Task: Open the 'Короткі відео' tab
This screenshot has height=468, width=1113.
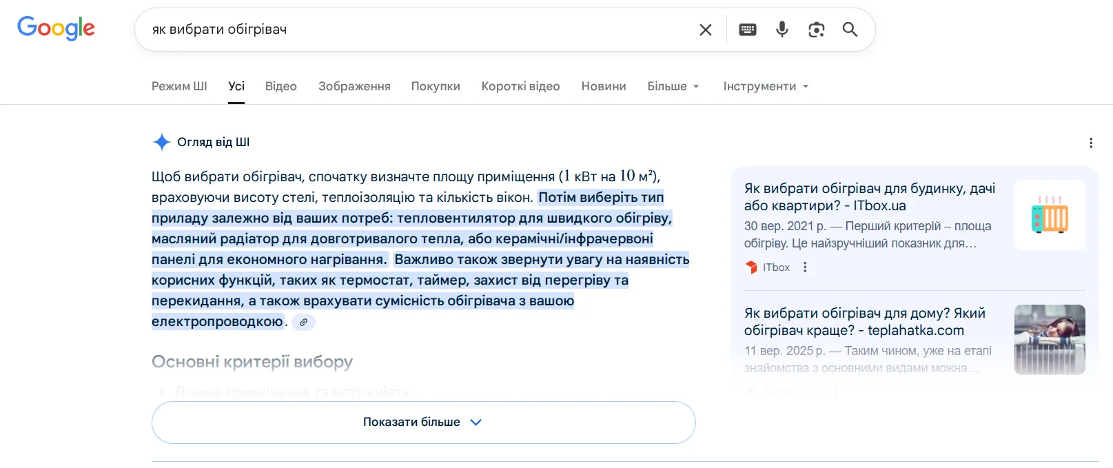Action: [x=520, y=86]
